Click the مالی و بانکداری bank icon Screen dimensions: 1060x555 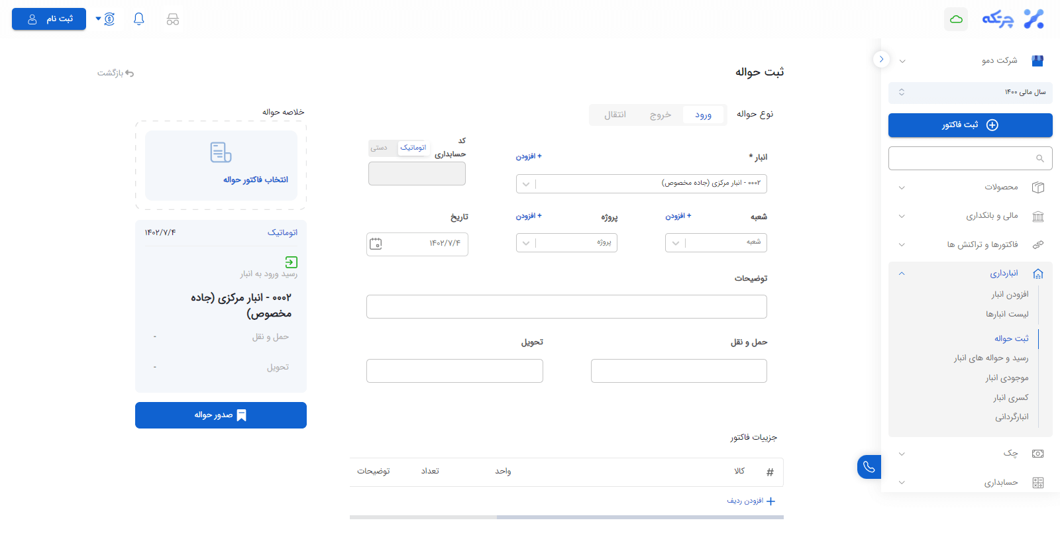click(1038, 216)
